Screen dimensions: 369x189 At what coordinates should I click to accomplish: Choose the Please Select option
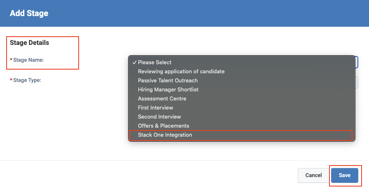[x=155, y=63]
